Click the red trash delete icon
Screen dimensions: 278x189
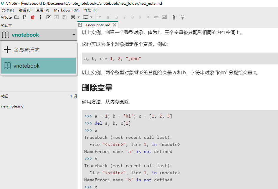(x=33, y=17)
